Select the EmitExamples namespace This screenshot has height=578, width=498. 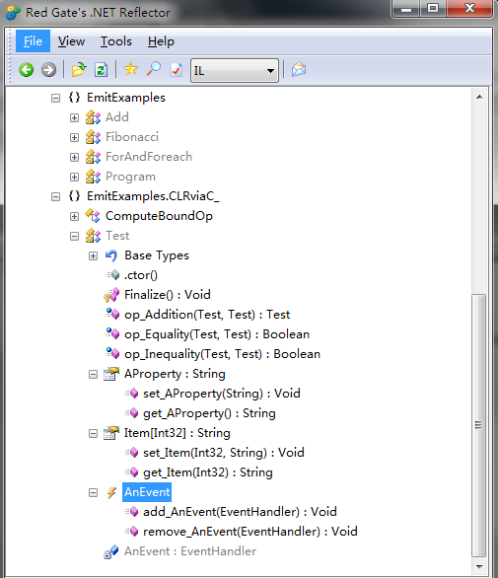pyautogui.click(x=126, y=98)
